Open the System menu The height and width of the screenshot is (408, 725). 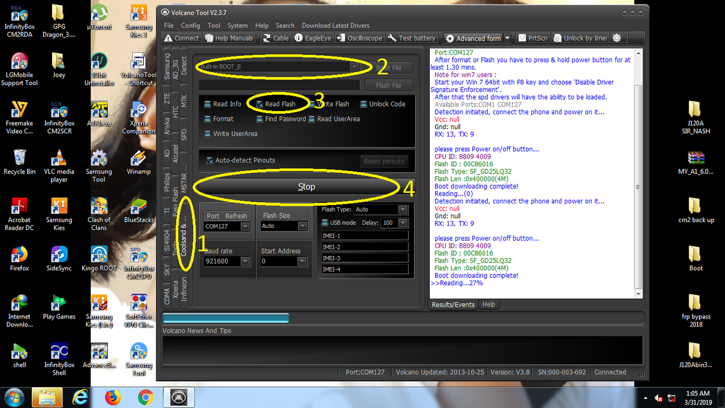[237, 25]
